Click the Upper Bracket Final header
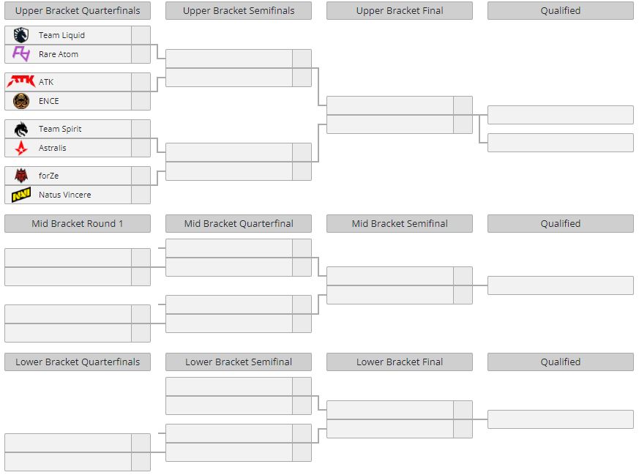Viewport: 639px width, 475px height. pyautogui.click(x=400, y=10)
